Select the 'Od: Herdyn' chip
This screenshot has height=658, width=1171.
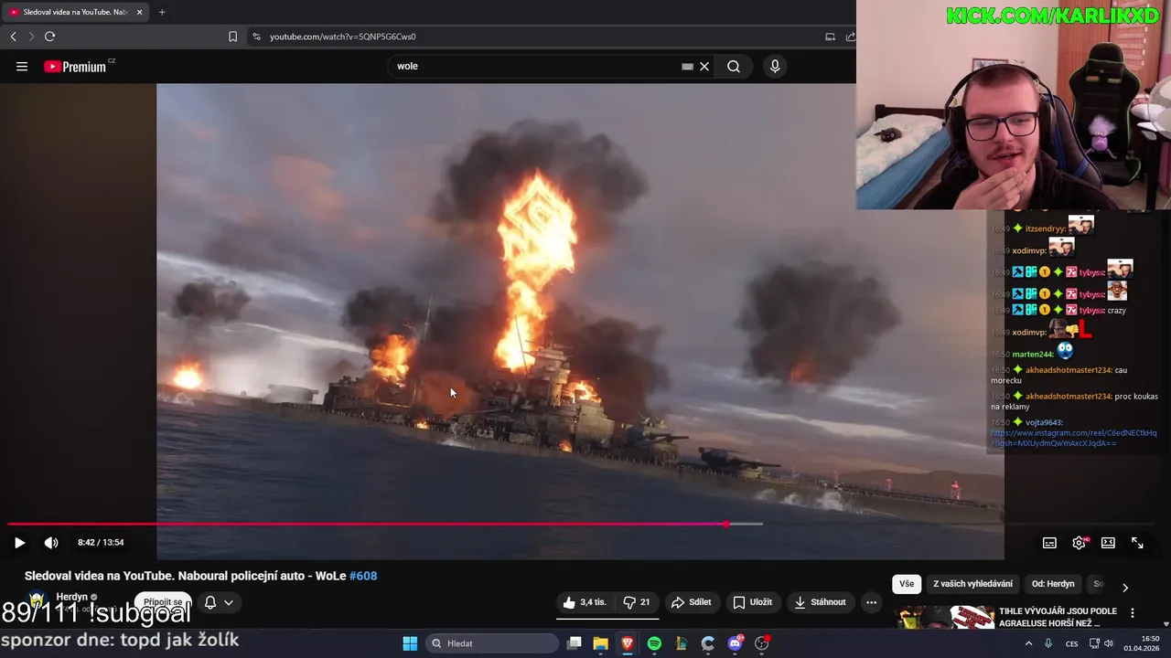click(x=1053, y=584)
